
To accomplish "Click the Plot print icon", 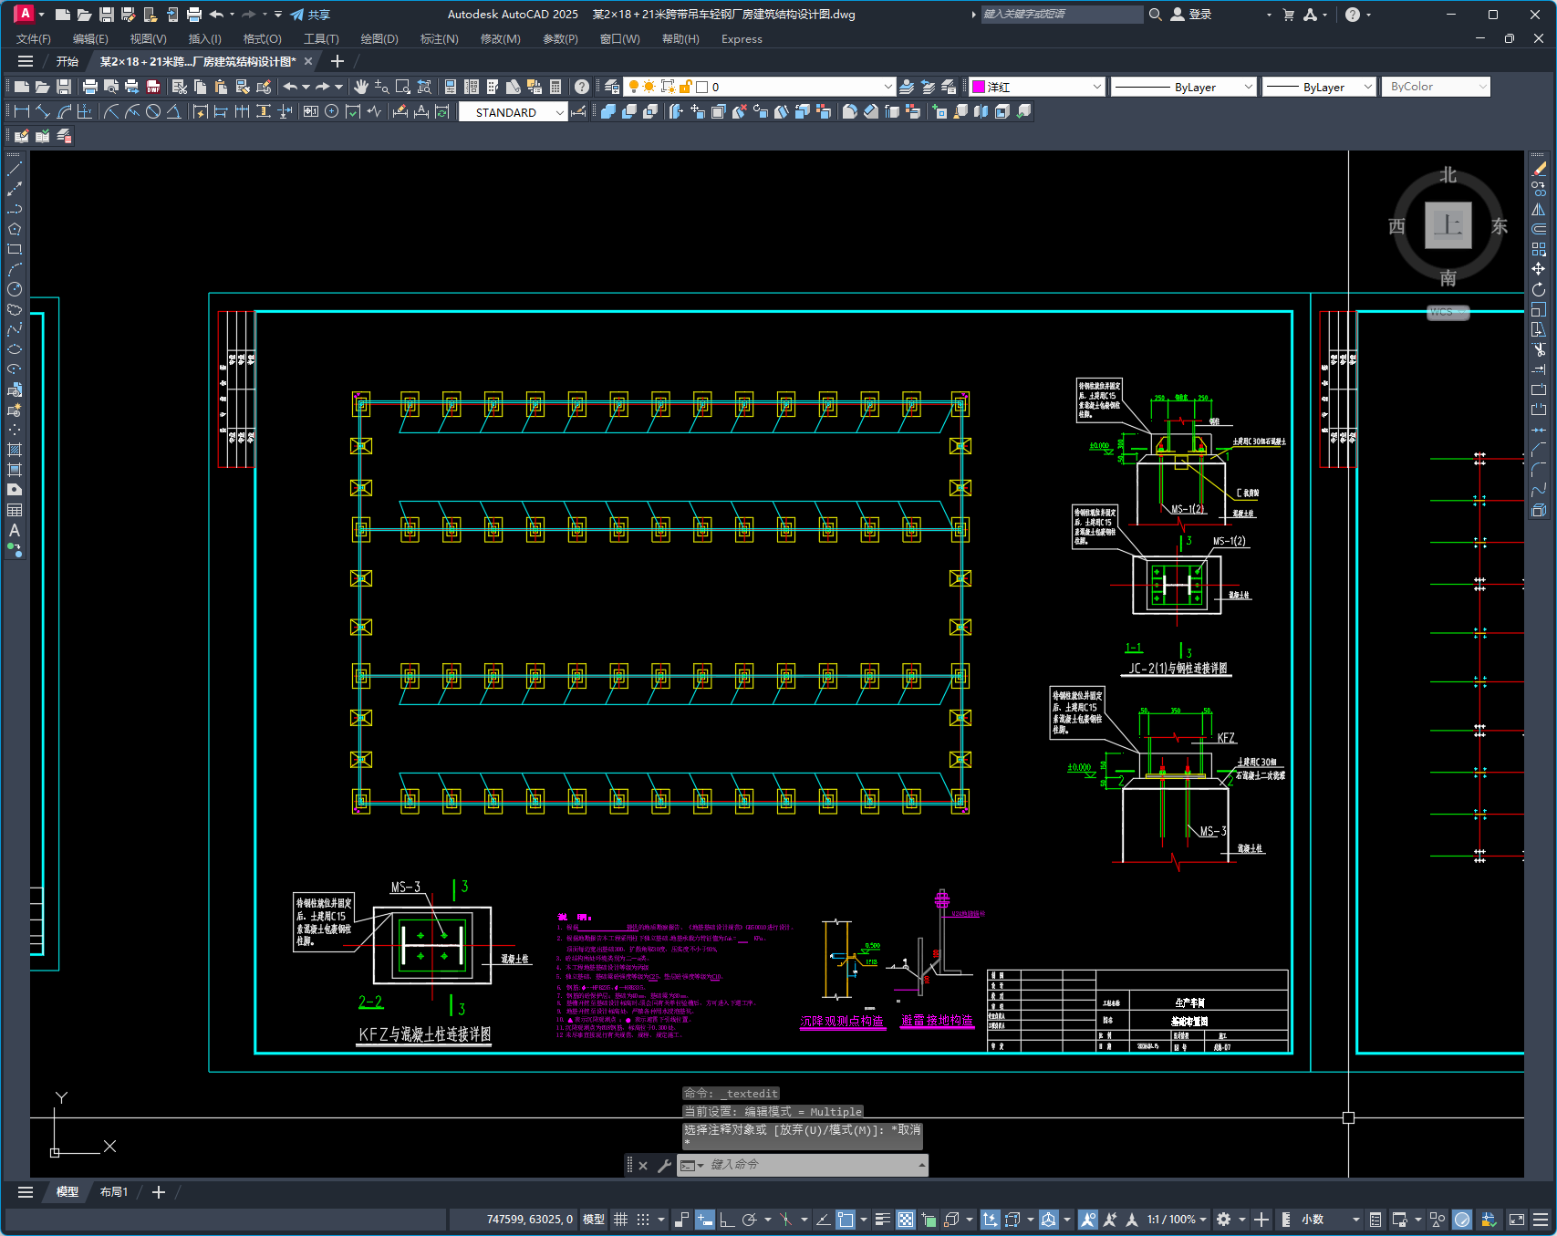I will (x=89, y=87).
